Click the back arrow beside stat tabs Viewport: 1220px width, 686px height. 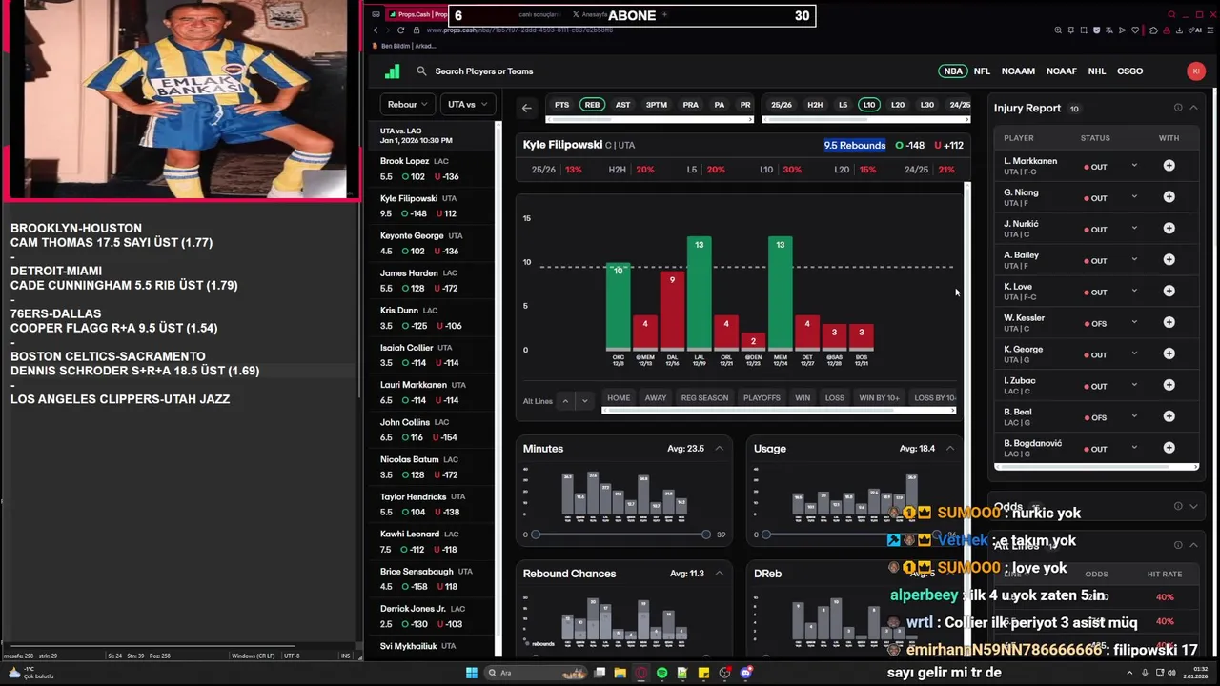pyautogui.click(x=526, y=108)
